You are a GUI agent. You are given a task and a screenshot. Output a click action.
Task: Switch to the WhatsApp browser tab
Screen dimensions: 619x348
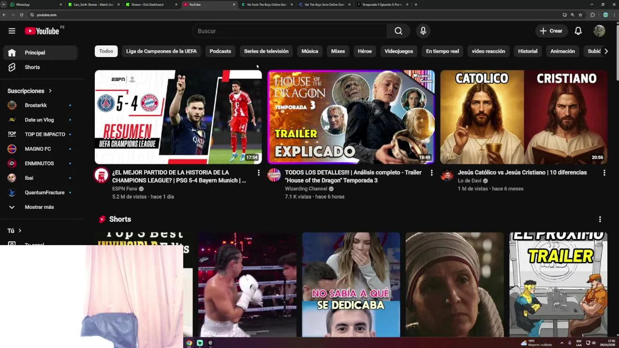[35, 4]
